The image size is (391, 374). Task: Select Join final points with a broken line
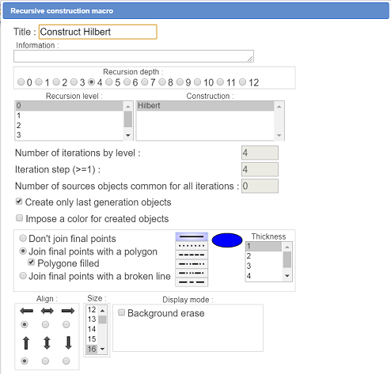[23, 276]
